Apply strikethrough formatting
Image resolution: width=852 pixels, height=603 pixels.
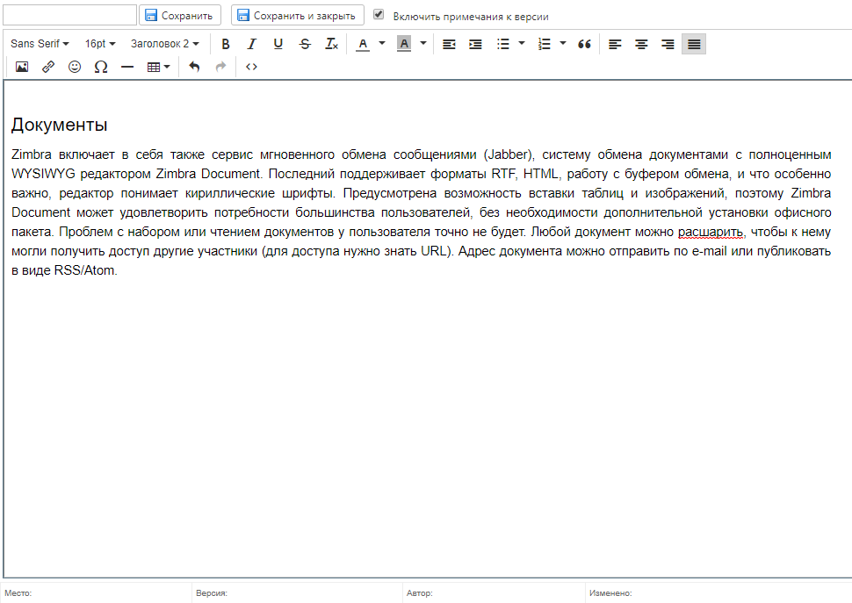click(x=305, y=44)
